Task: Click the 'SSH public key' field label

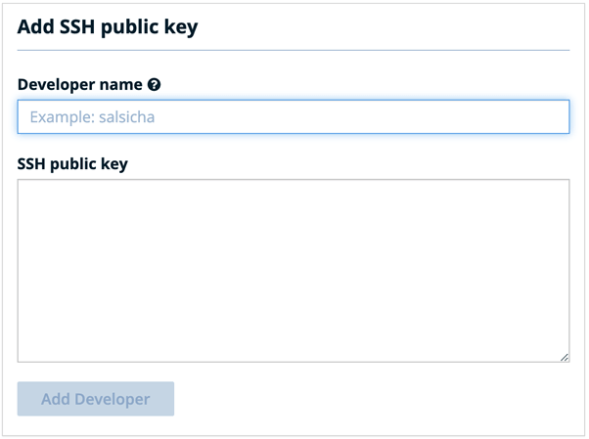Action: [x=72, y=164]
